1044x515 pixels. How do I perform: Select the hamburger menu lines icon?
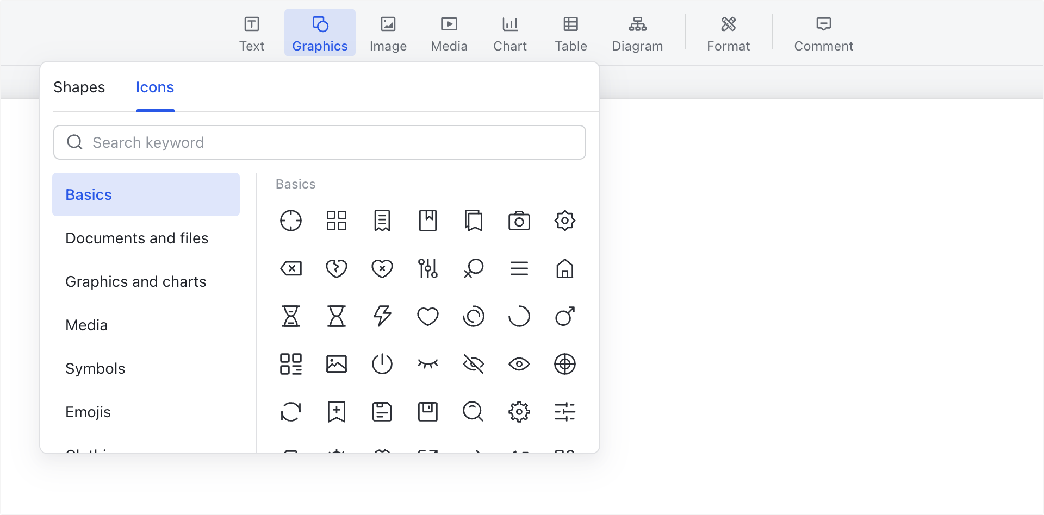pos(519,268)
